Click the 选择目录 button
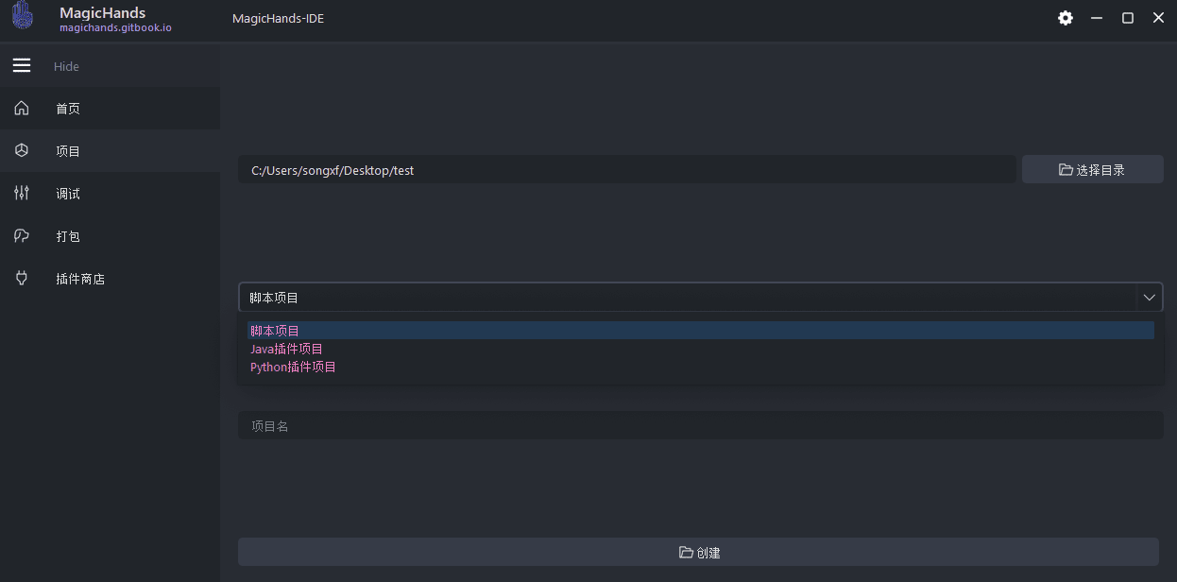Screen dimensions: 1177x582 [1092, 170]
